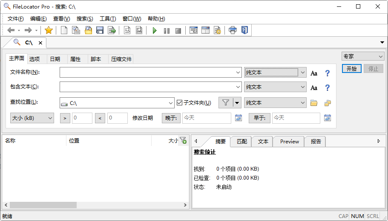Viewport: 388px width, 221px height.
Task: Click the add filter icon in results header
Action: 184,140
